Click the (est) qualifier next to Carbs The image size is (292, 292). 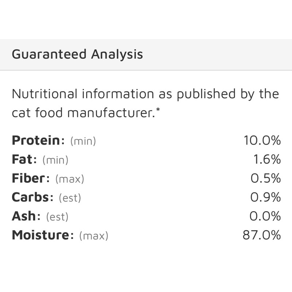click(x=70, y=198)
